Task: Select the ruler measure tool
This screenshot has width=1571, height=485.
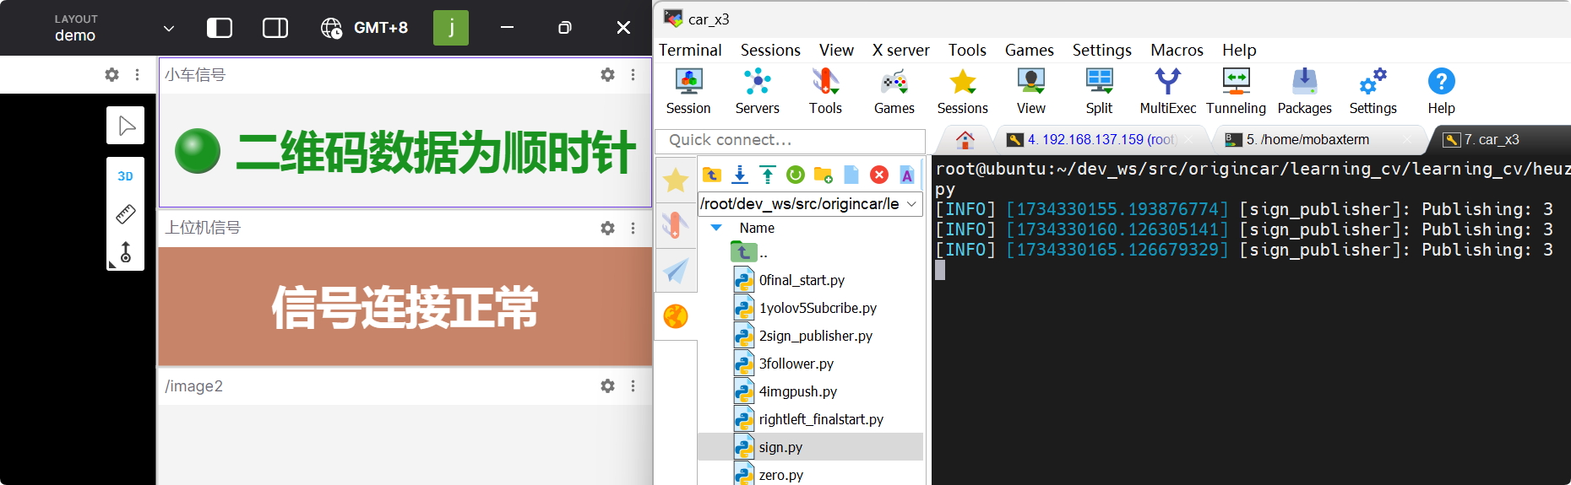Action: (125, 214)
